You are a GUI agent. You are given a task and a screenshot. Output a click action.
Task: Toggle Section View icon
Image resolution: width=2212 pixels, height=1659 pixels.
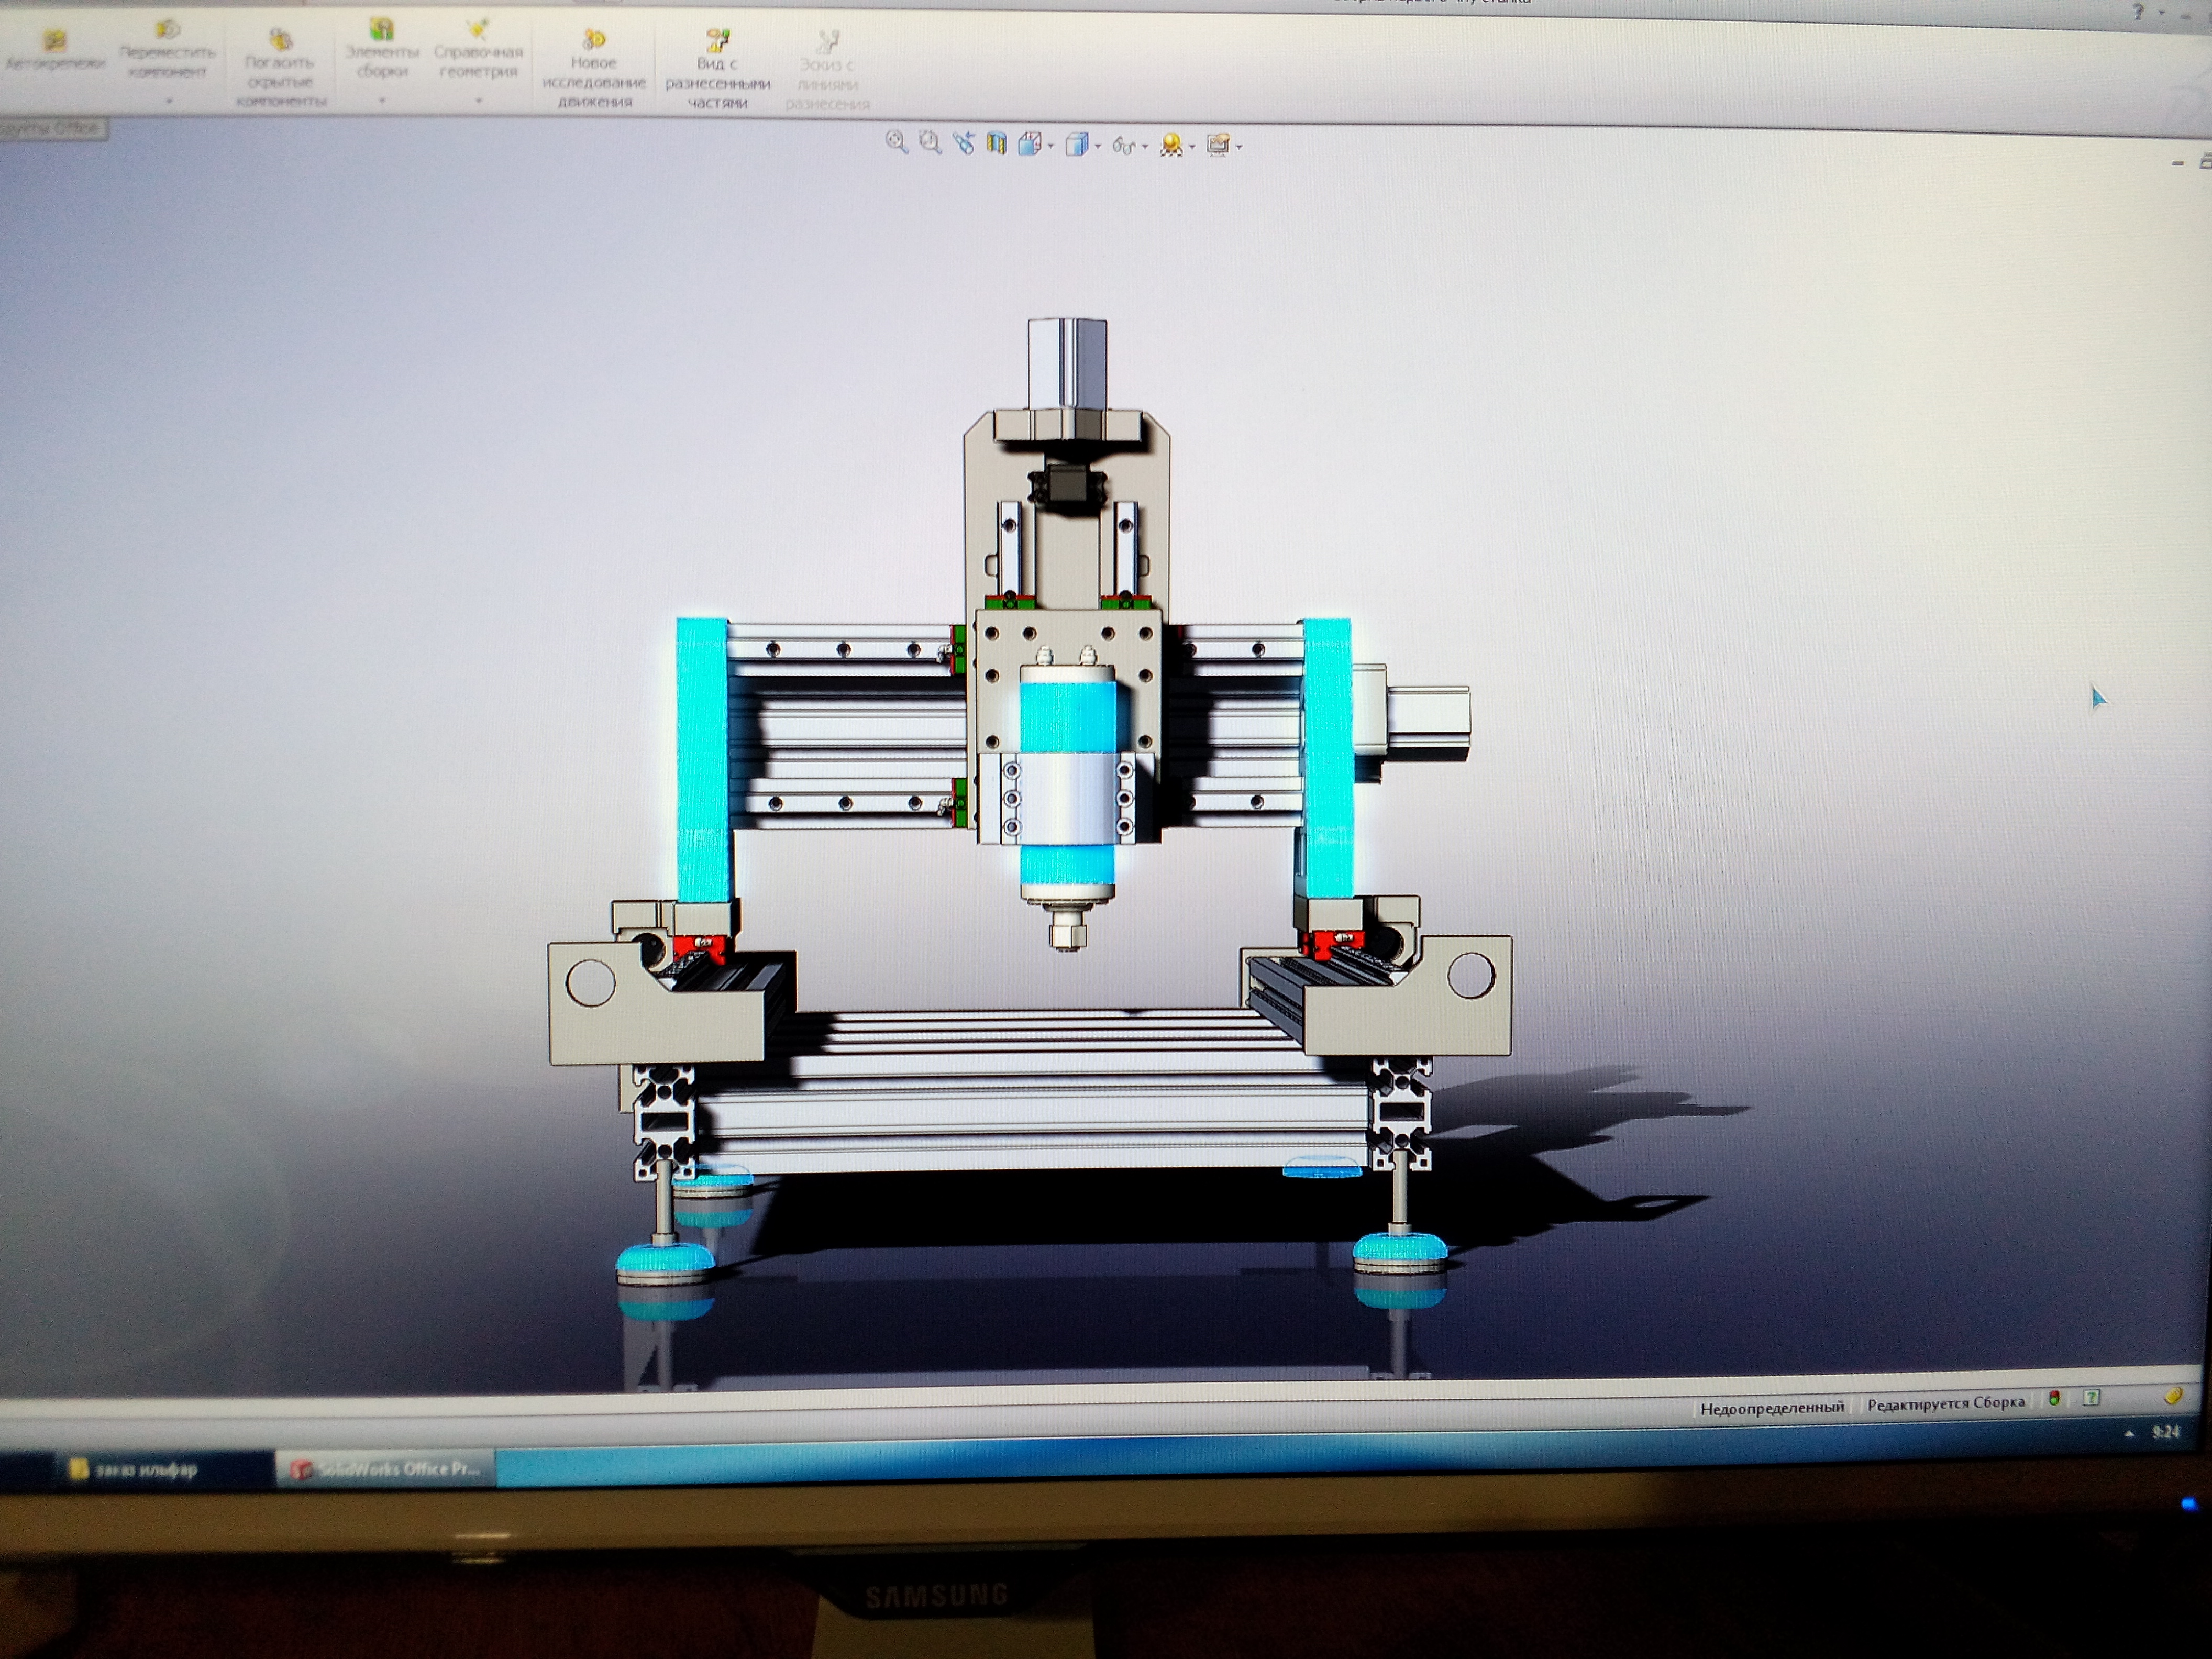tap(996, 143)
